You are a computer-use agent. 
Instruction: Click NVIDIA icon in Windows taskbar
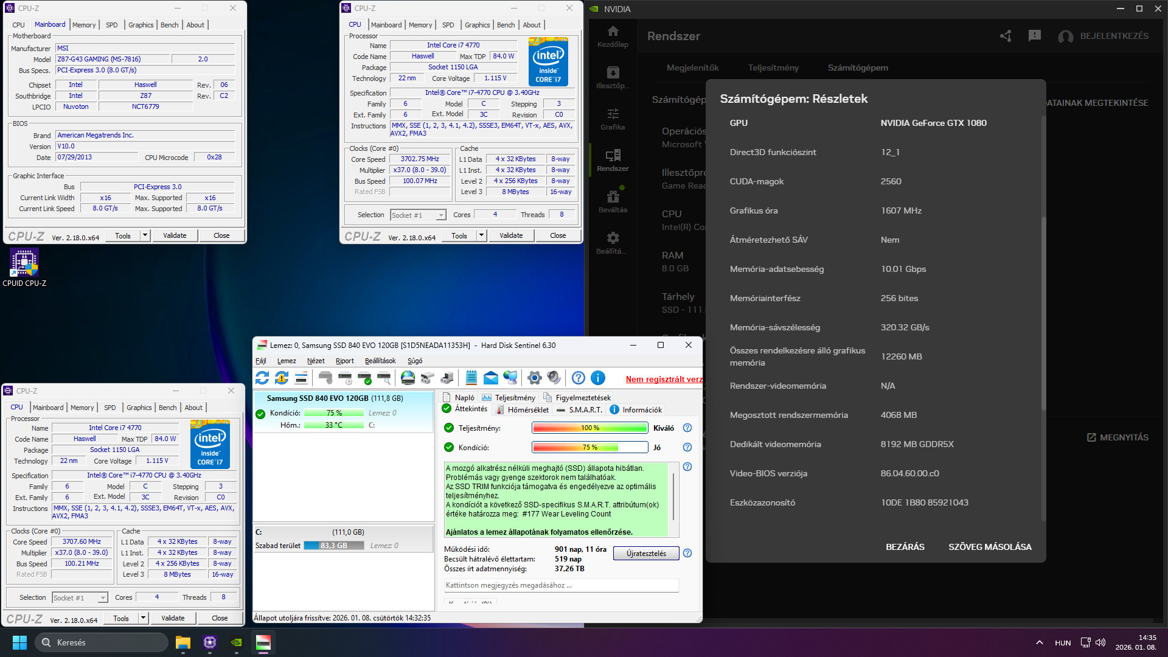point(237,642)
